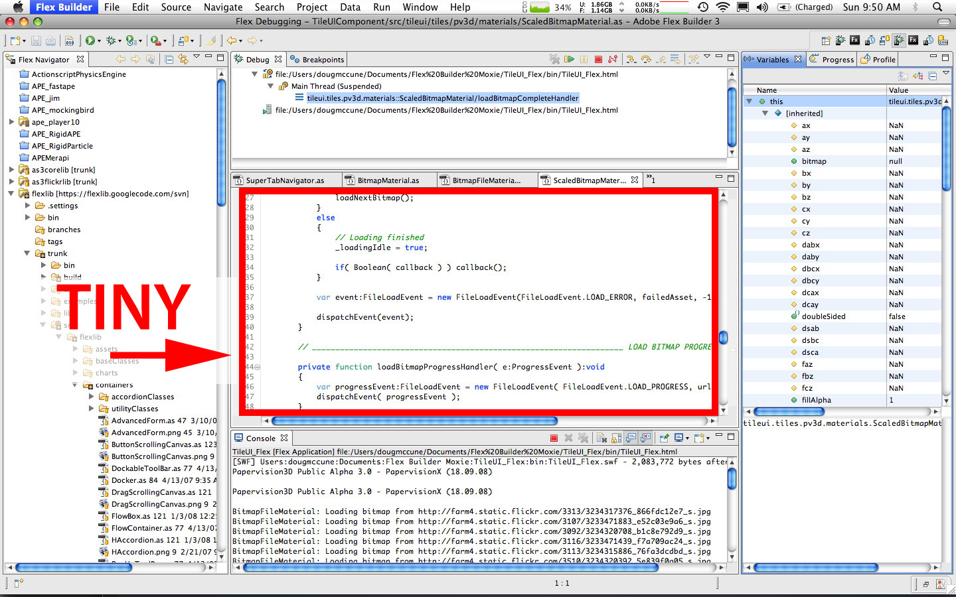This screenshot has width=956, height=597.
Task: Click the Console vertical scrollbar thumb
Action: tap(732, 479)
